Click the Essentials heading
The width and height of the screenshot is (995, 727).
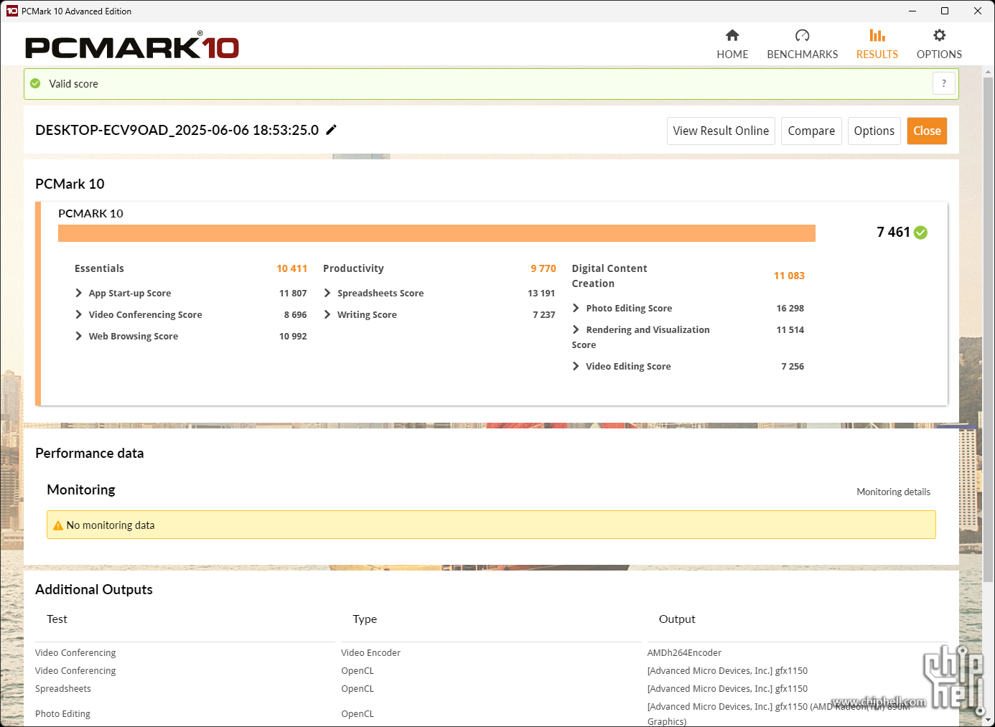click(x=99, y=268)
